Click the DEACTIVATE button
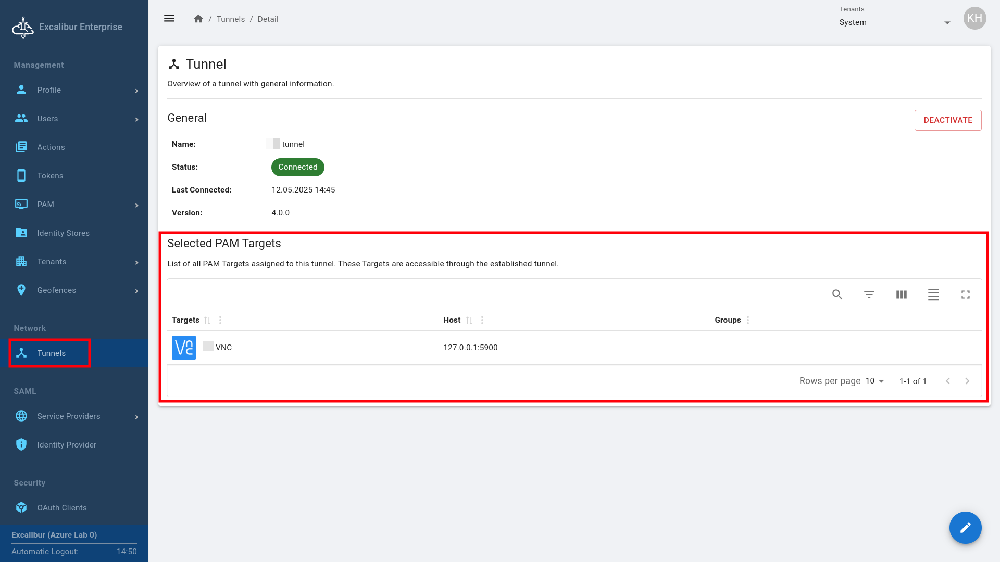The image size is (1000, 562). (x=947, y=120)
